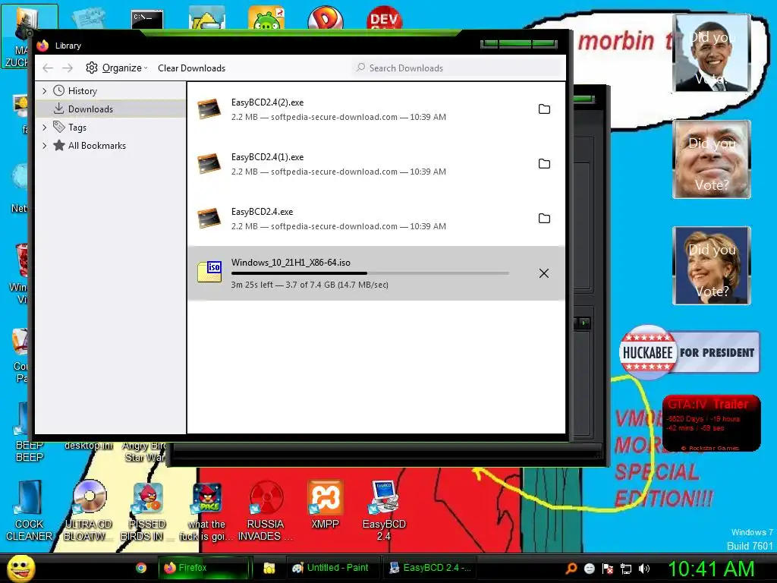This screenshot has width=777, height=583.
Task: Select History in the Library sidebar
Action: point(82,91)
